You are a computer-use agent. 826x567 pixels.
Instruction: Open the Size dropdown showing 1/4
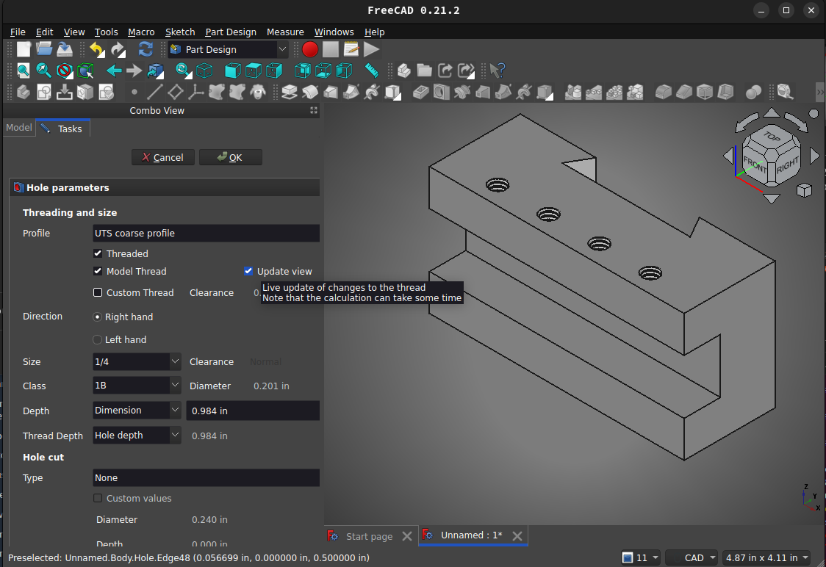pos(137,361)
